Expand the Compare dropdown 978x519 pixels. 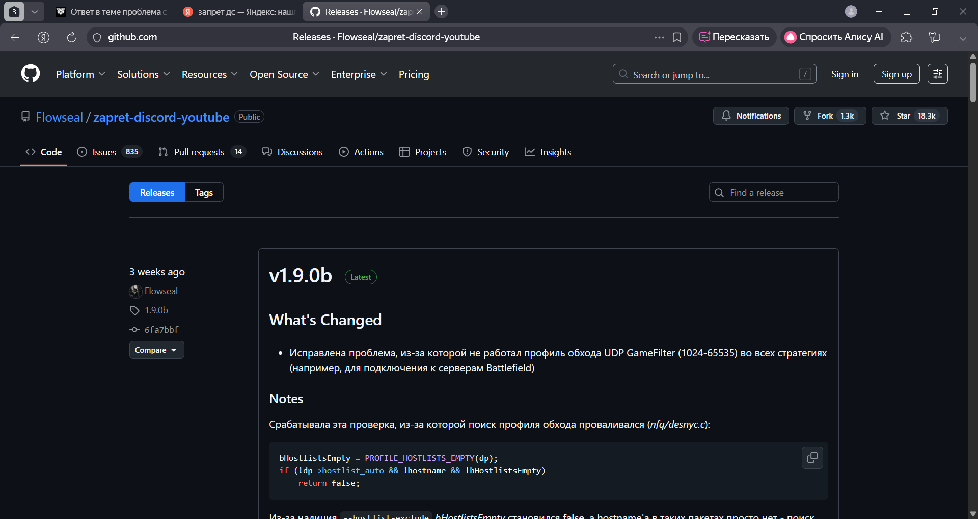(x=156, y=350)
